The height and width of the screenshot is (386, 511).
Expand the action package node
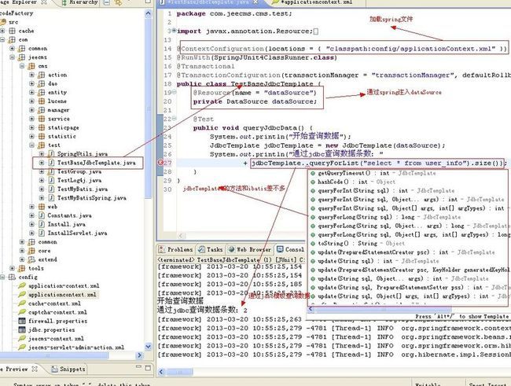pyautogui.click(x=32, y=75)
